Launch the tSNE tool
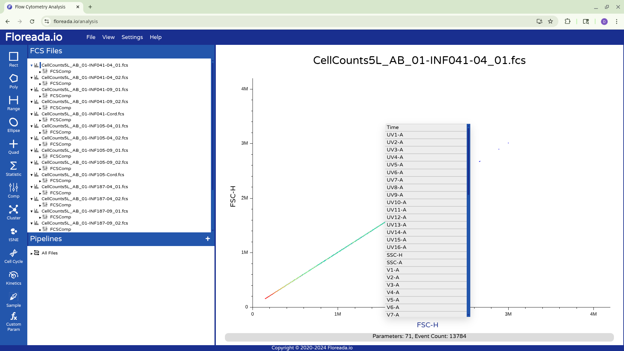Viewport: 624px width, 351px height. (13, 234)
